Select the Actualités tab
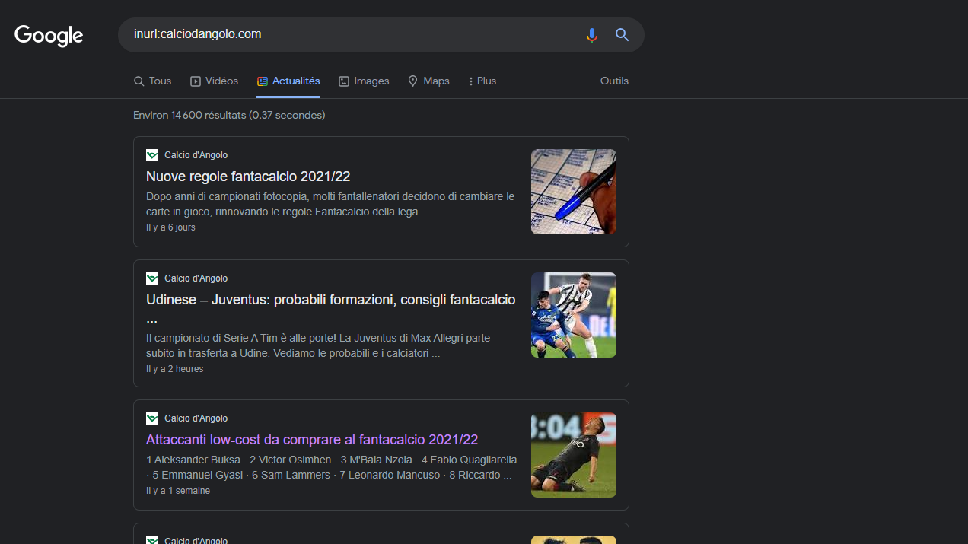968x544 pixels. 288,81
